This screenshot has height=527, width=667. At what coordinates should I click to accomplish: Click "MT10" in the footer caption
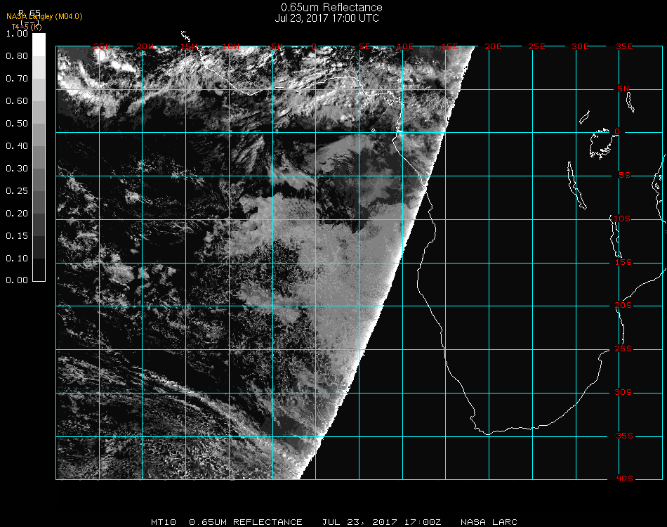pyautogui.click(x=164, y=522)
